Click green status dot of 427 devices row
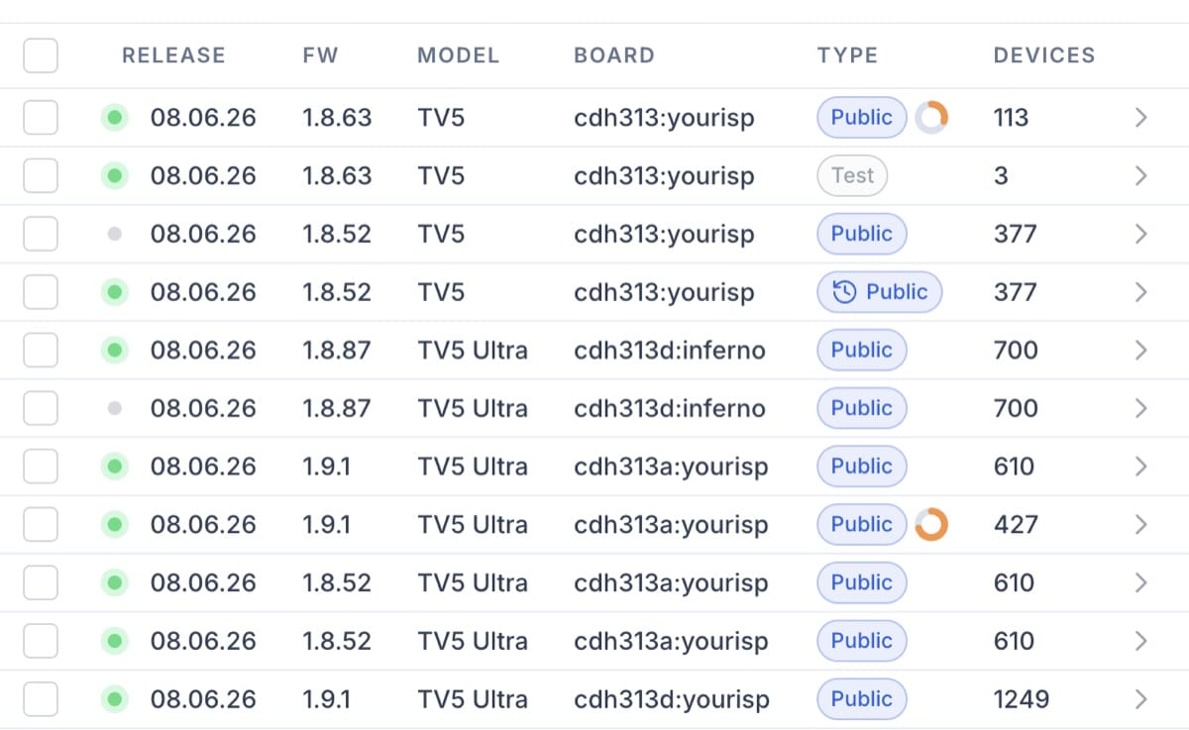The height and width of the screenshot is (730, 1189). pos(115,525)
